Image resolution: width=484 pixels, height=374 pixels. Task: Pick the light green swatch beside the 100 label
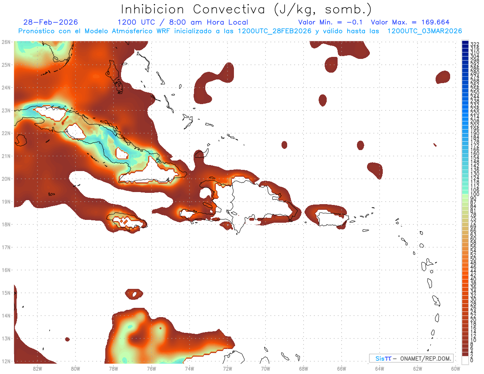[465, 196]
